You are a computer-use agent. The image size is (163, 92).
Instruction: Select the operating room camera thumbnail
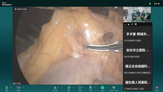click(x=137, y=14)
